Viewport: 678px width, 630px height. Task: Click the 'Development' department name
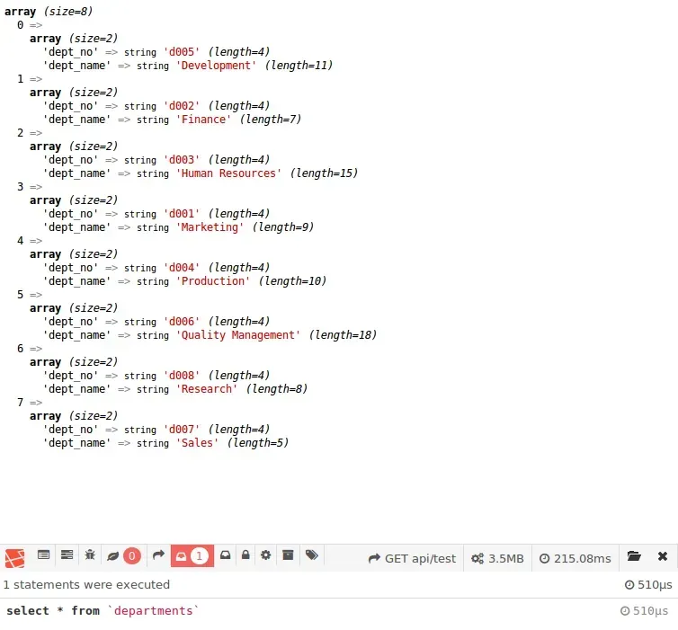(x=216, y=66)
